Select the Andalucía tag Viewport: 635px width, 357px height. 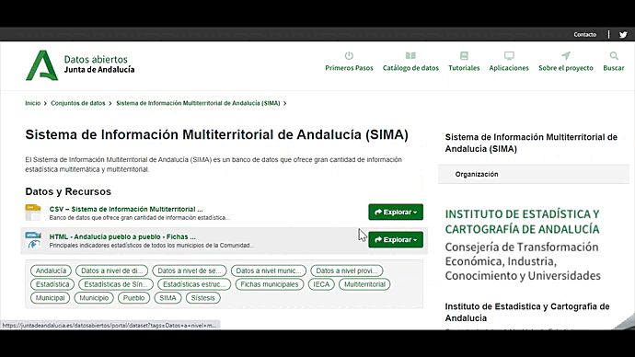pyautogui.click(x=51, y=271)
